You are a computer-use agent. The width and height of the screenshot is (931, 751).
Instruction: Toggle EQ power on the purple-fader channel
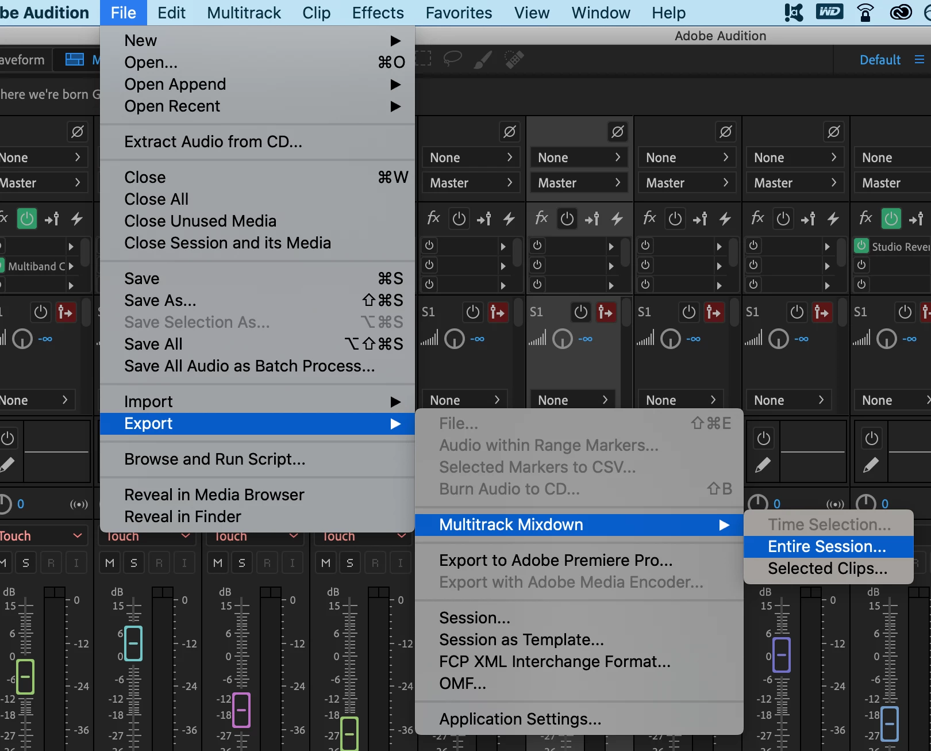(x=763, y=438)
